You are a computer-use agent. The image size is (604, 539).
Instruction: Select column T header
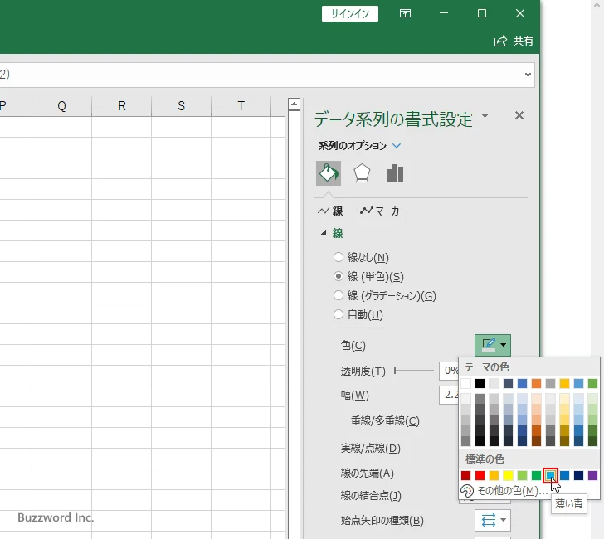coord(241,106)
